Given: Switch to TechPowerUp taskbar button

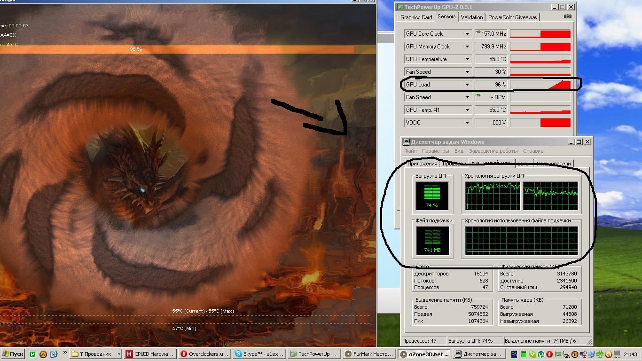Looking at the screenshot, I should [314, 354].
